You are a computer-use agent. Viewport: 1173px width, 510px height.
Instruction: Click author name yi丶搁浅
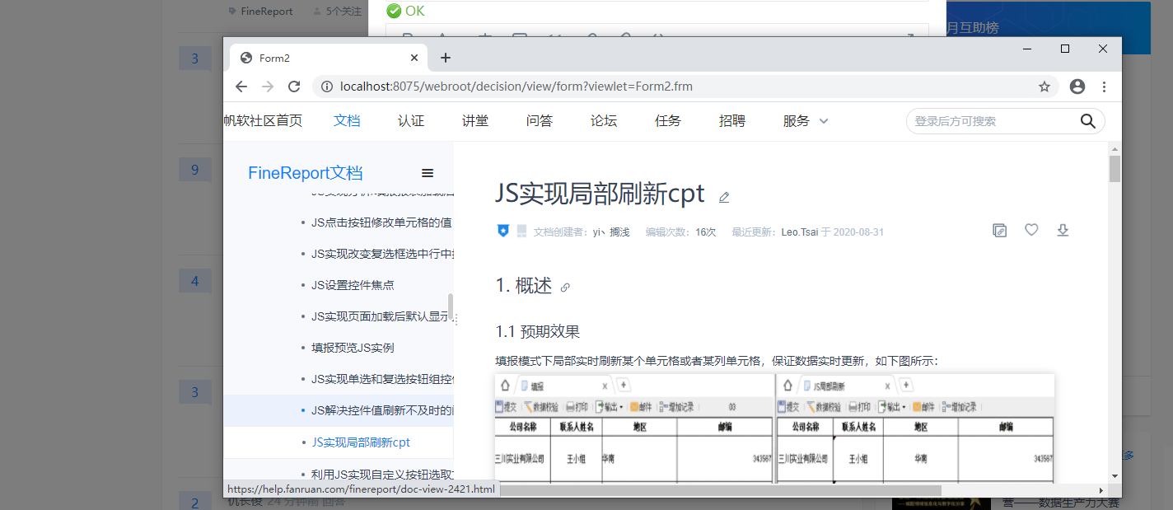pos(611,232)
